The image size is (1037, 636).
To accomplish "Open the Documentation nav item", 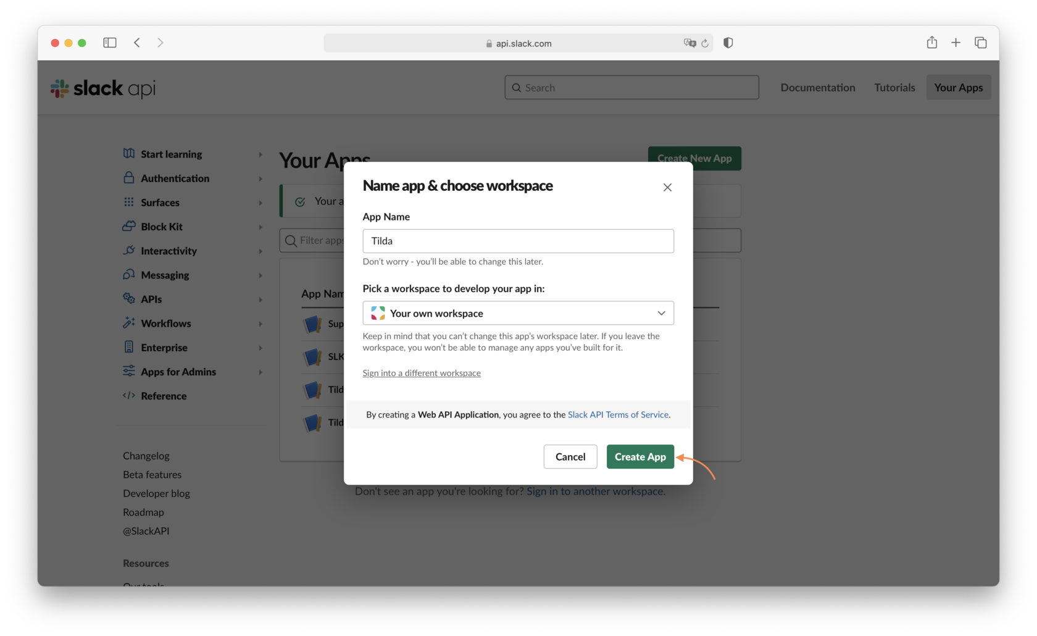I will coord(818,88).
